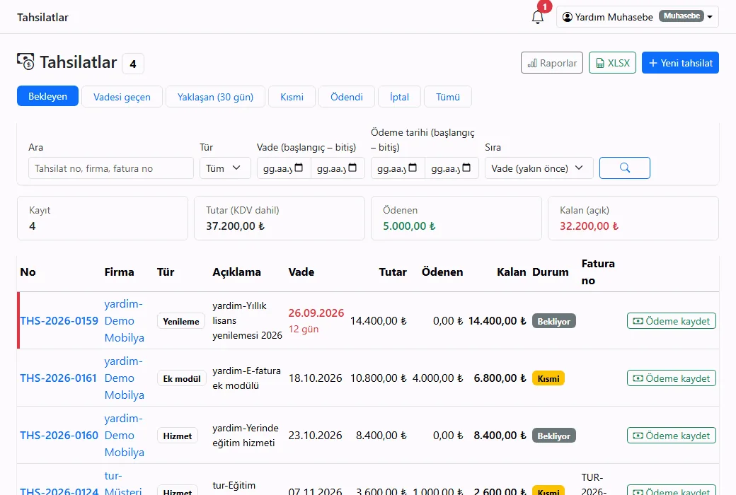The height and width of the screenshot is (495, 736).
Task: Click the Tahsilatlar money icon next to the heading
Action: coord(25,62)
